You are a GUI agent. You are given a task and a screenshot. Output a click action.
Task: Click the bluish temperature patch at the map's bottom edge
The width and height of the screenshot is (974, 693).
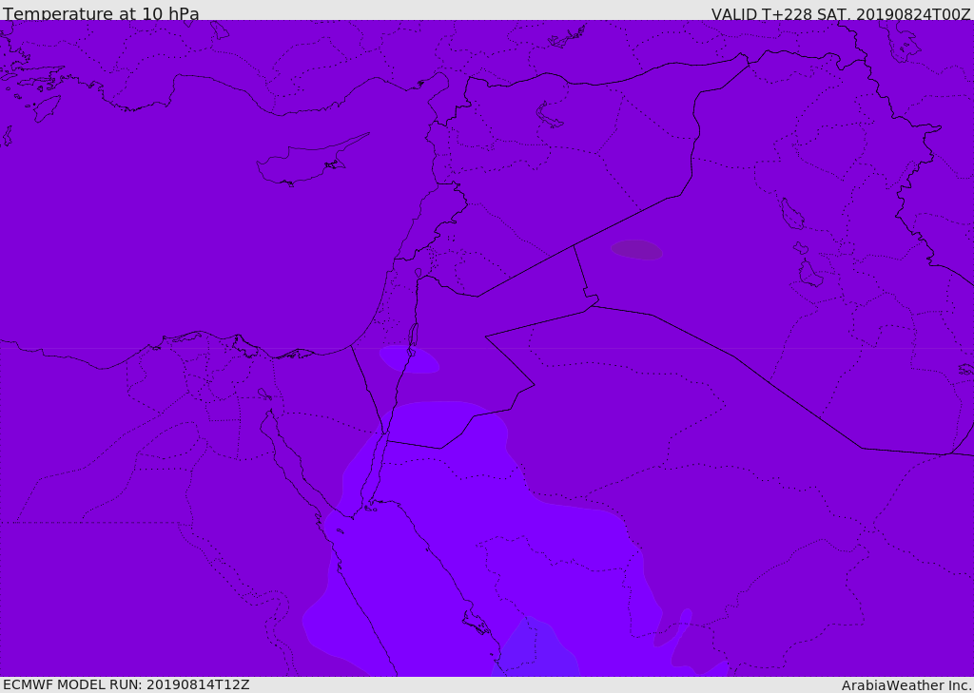[x=536, y=647]
